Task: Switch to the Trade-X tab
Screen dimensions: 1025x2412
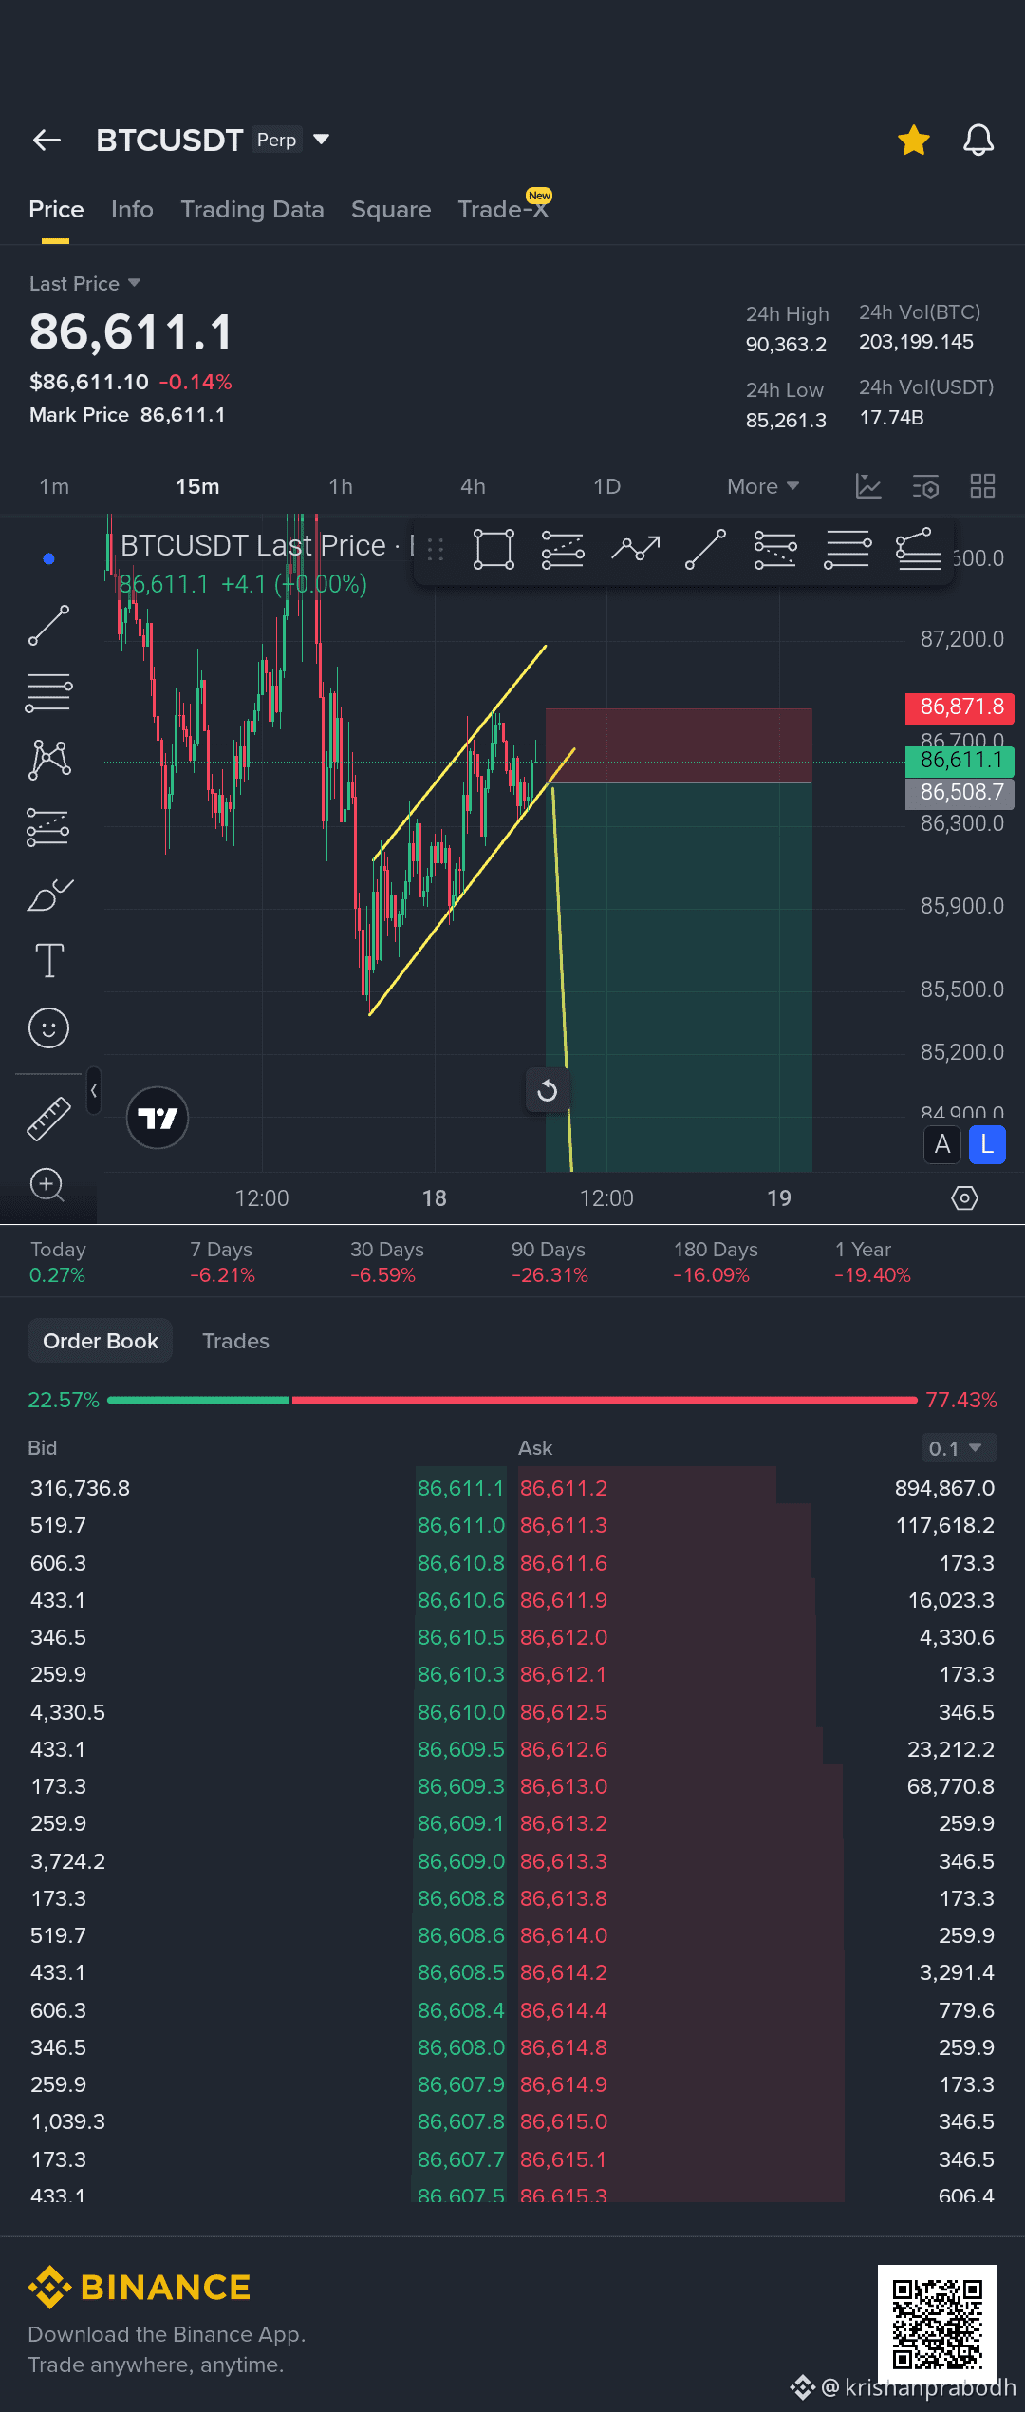Action: tap(503, 209)
